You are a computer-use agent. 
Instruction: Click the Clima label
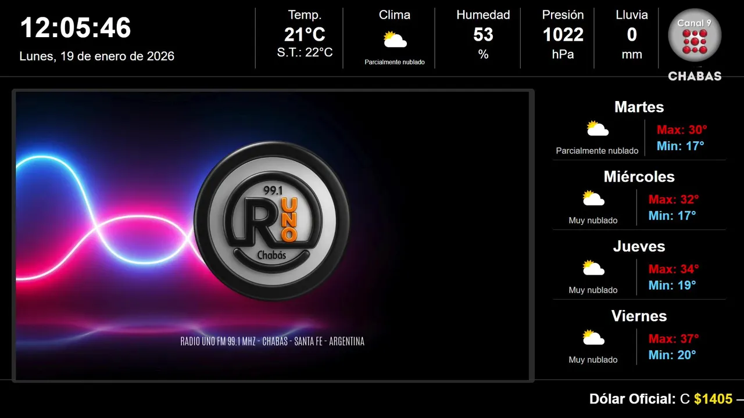[395, 15]
